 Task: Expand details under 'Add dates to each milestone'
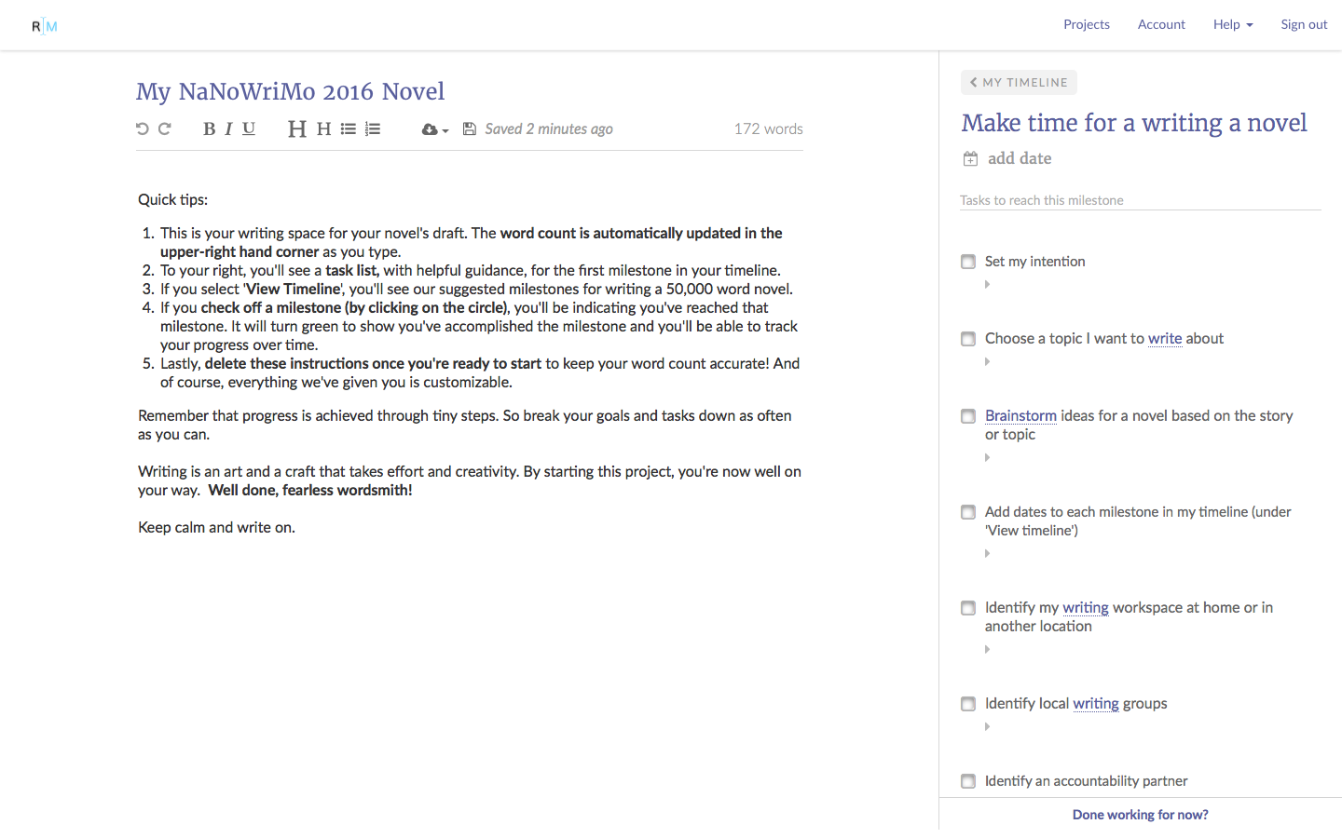[x=987, y=554]
